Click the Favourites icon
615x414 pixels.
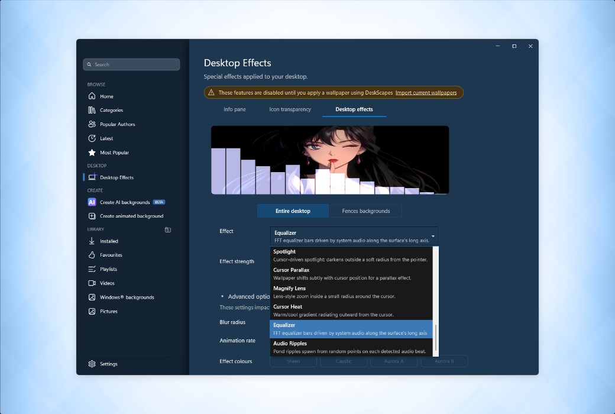pyautogui.click(x=92, y=255)
